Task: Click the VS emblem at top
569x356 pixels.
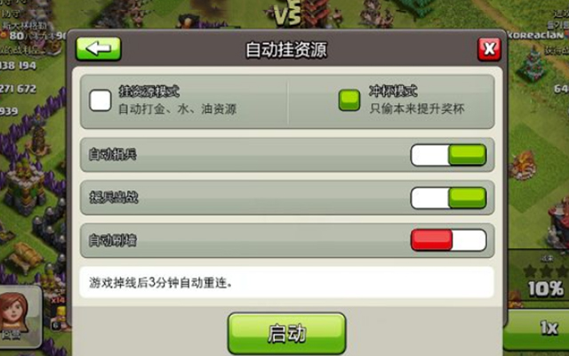Action: (x=286, y=14)
